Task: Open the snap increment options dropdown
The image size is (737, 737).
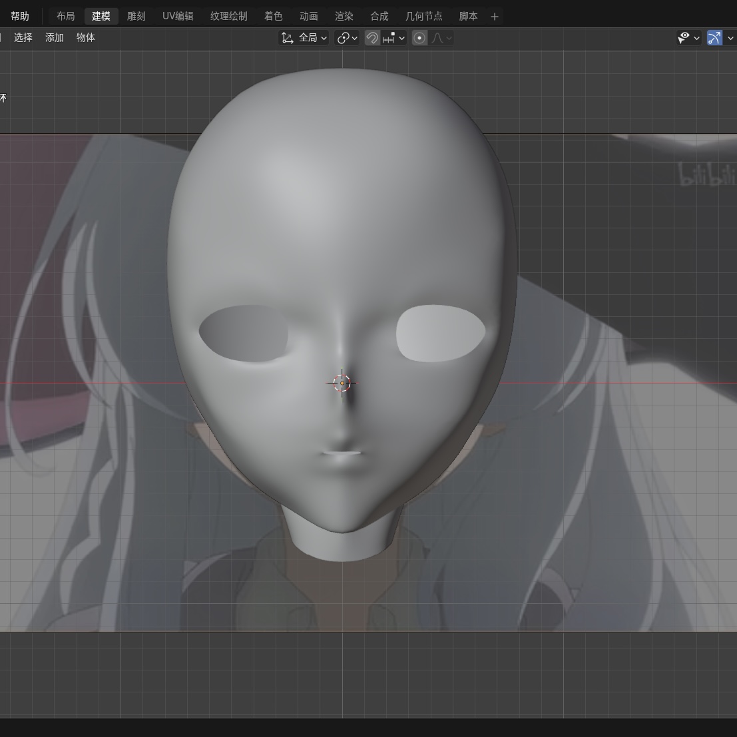Action: 393,38
